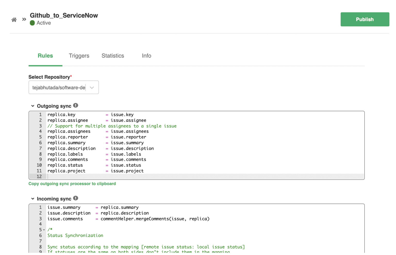
Task: Switch to the Info tab
Action: pyautogui.click(x=146, y=56)
